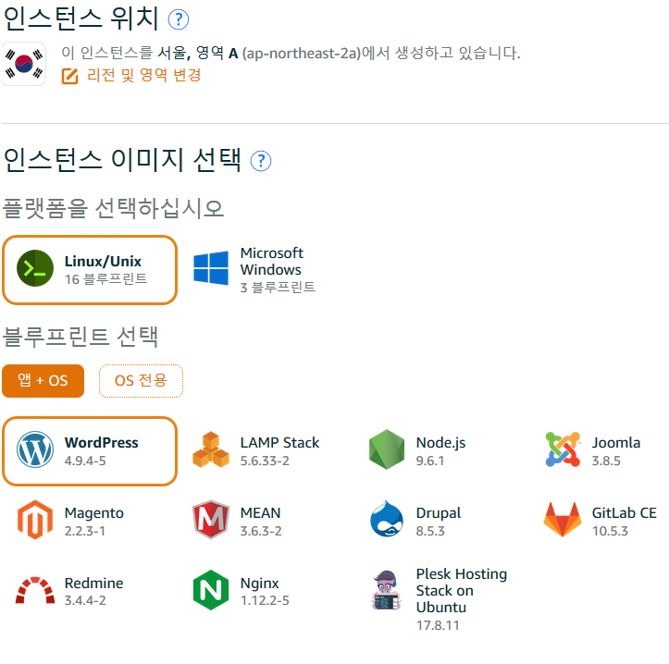Click the Linux/Unix terminal icon
This screenshot has width=669, height=664.
[35, 268]
